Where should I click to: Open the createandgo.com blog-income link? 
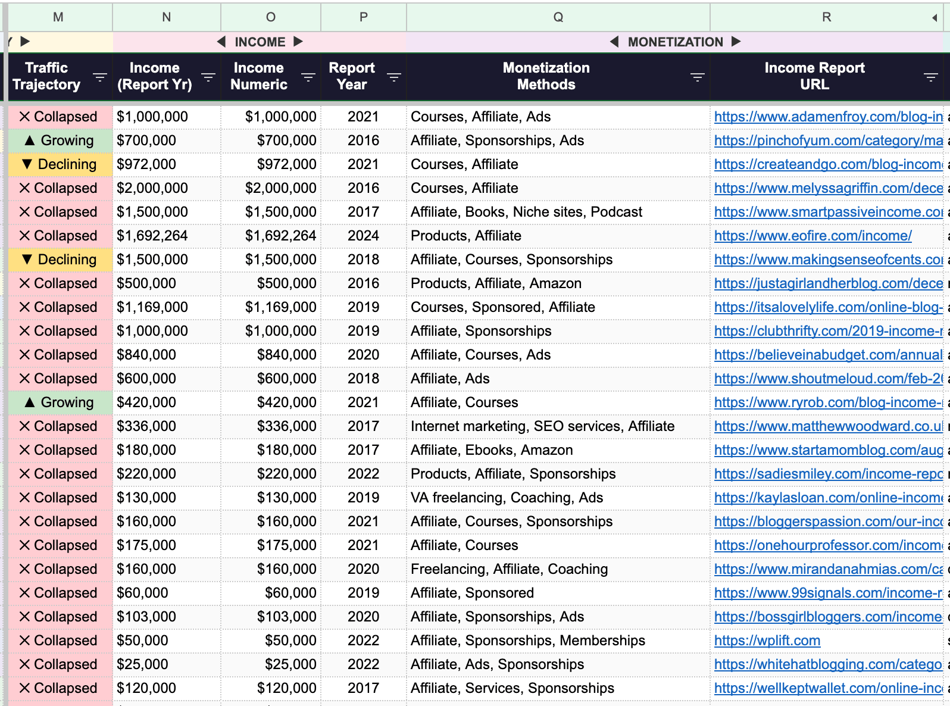[828, 164]
